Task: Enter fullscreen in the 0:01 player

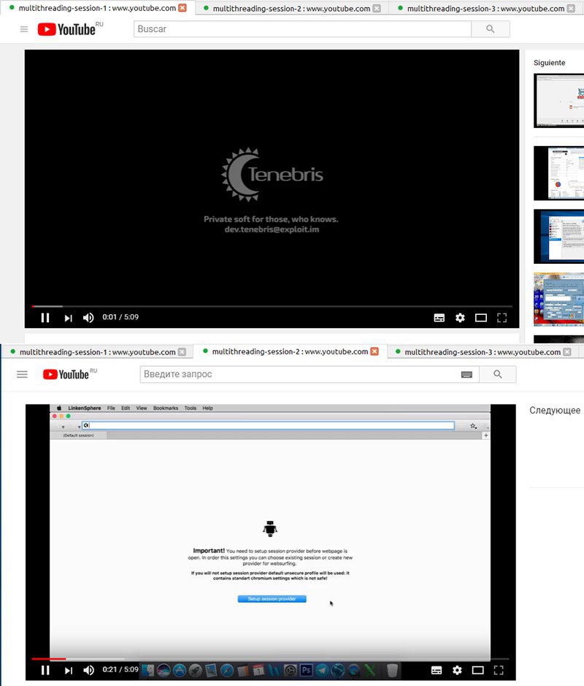Action: [x=502, y=318]
